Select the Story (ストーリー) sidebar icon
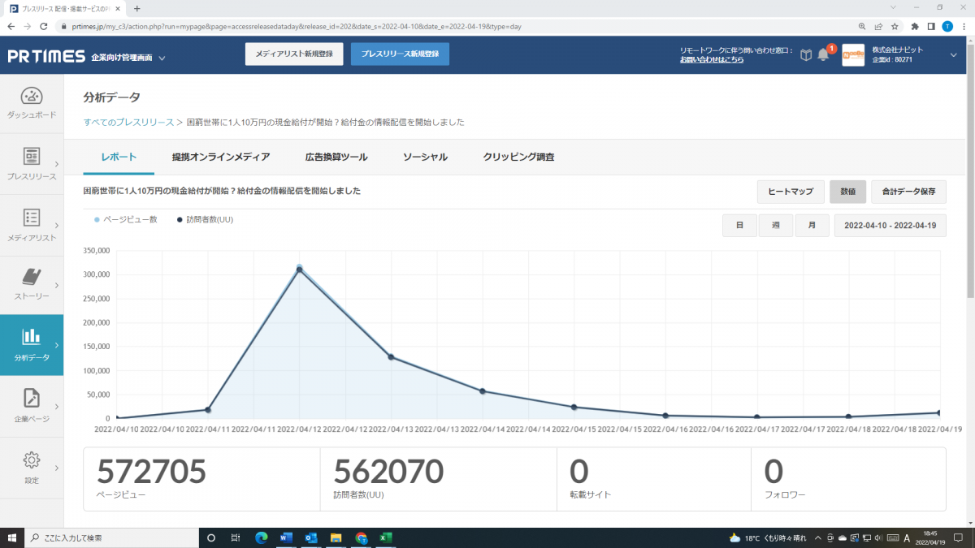The image size is (975, 548). tap(32, 278)
